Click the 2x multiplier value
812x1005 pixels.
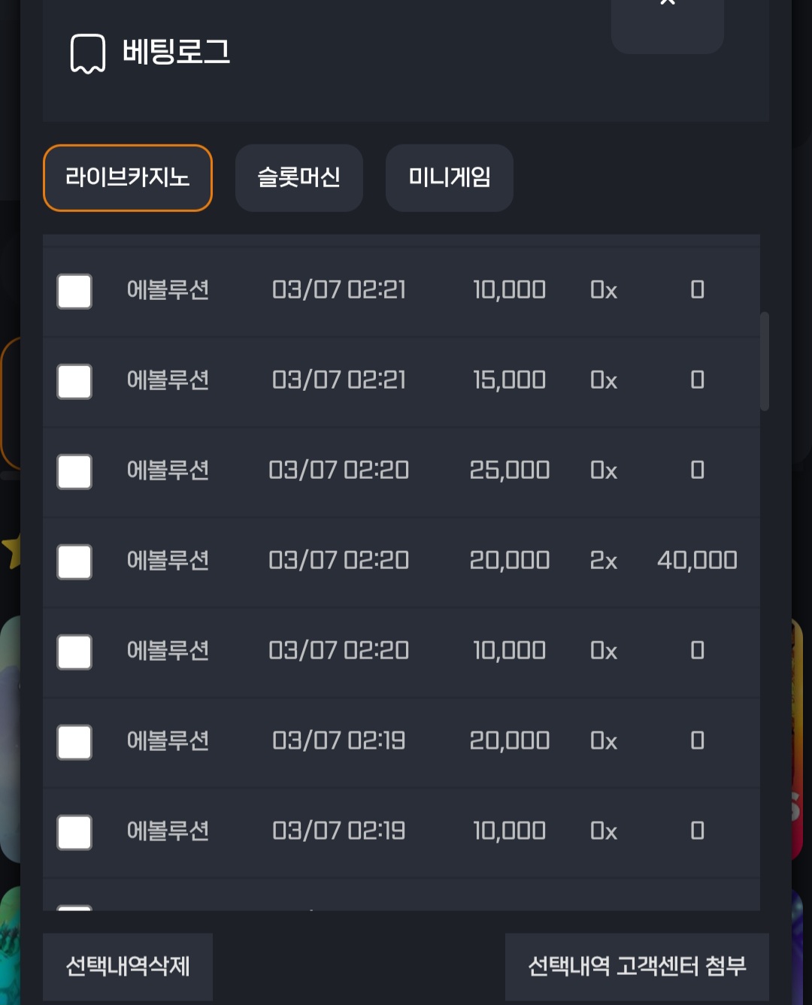point(604,561)
